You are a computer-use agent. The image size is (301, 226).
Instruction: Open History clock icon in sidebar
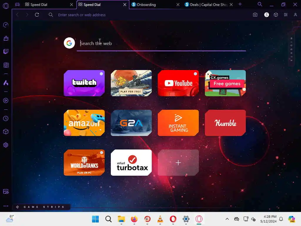tap(6, 118)
